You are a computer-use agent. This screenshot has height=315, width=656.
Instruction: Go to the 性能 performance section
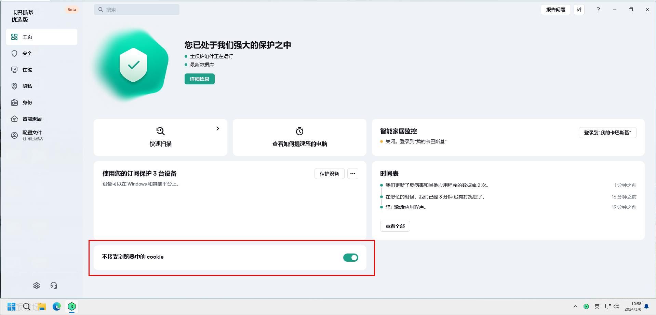(42, 70)
